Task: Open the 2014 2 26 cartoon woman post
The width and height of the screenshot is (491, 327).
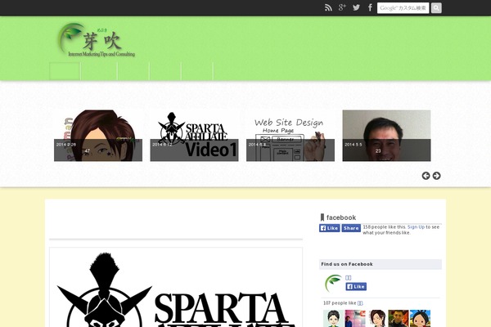Action: click(98, 136)
